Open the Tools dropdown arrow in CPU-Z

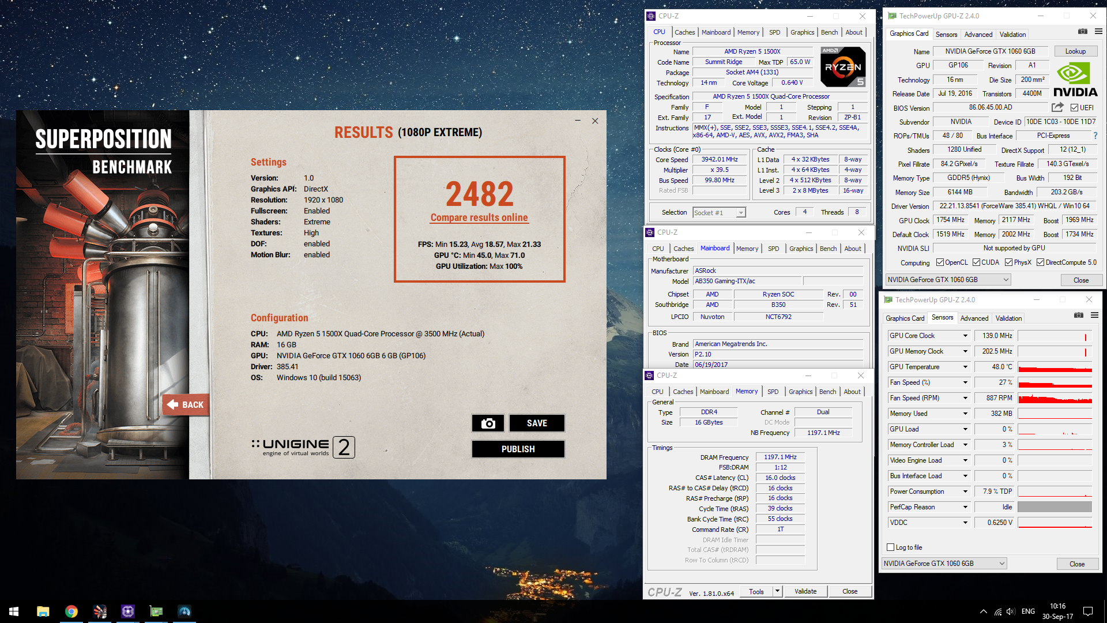(x=777, y=591)
